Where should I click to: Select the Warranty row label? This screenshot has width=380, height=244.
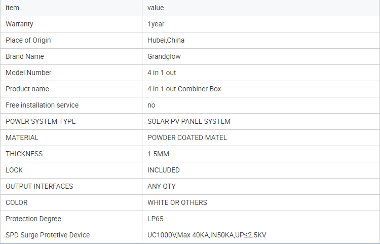tap(19, 24)
